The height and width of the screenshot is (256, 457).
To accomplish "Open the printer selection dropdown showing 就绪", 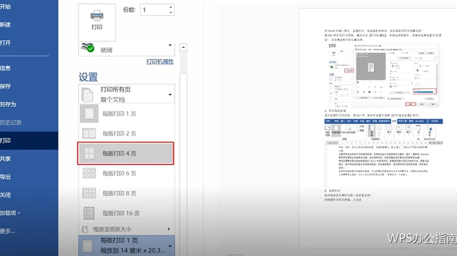I will click(127, 49).
